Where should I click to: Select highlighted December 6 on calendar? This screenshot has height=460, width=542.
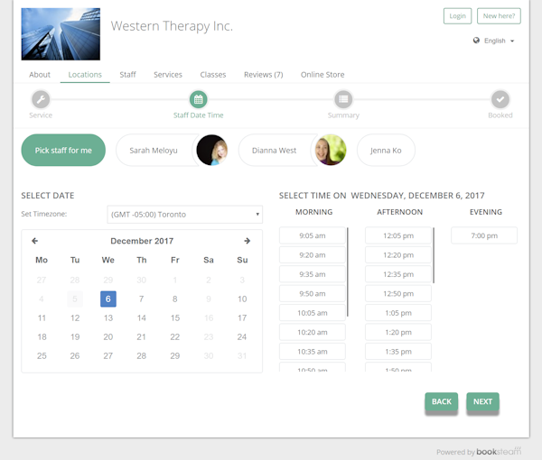coord(108,299)
